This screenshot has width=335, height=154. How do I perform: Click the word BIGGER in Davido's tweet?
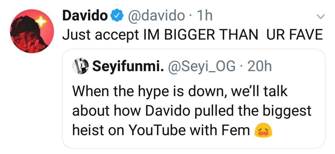point(190,35)
